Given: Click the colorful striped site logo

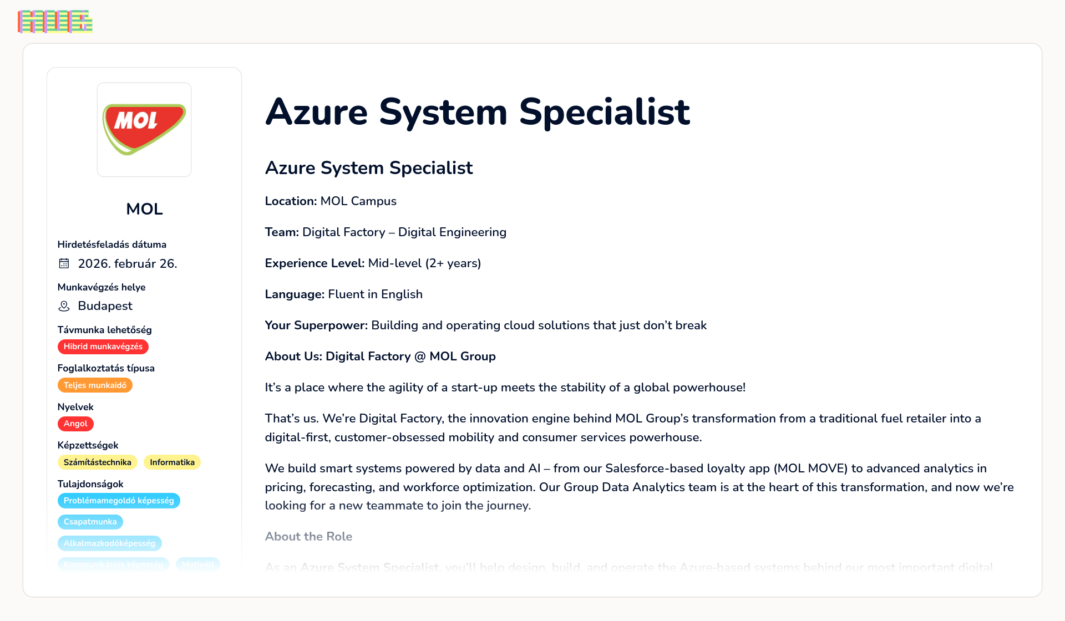Looking at the screenshot, I should coord(55,22).
